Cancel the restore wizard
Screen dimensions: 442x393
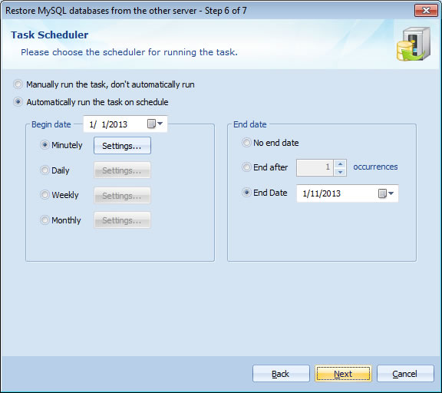[405, 374]
